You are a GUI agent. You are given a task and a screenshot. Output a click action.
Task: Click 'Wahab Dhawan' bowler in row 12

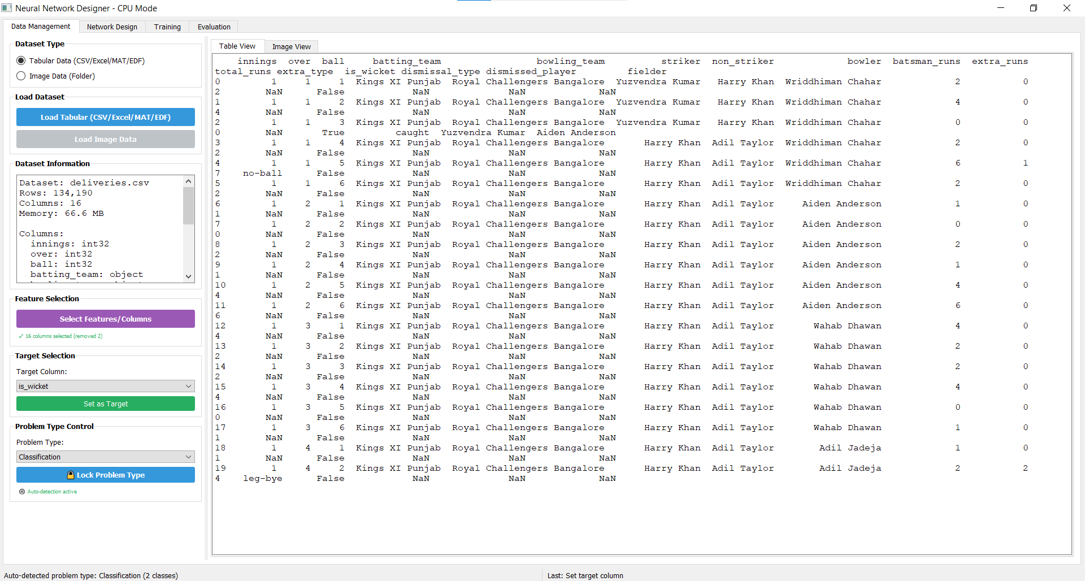[x=848, y=326]
